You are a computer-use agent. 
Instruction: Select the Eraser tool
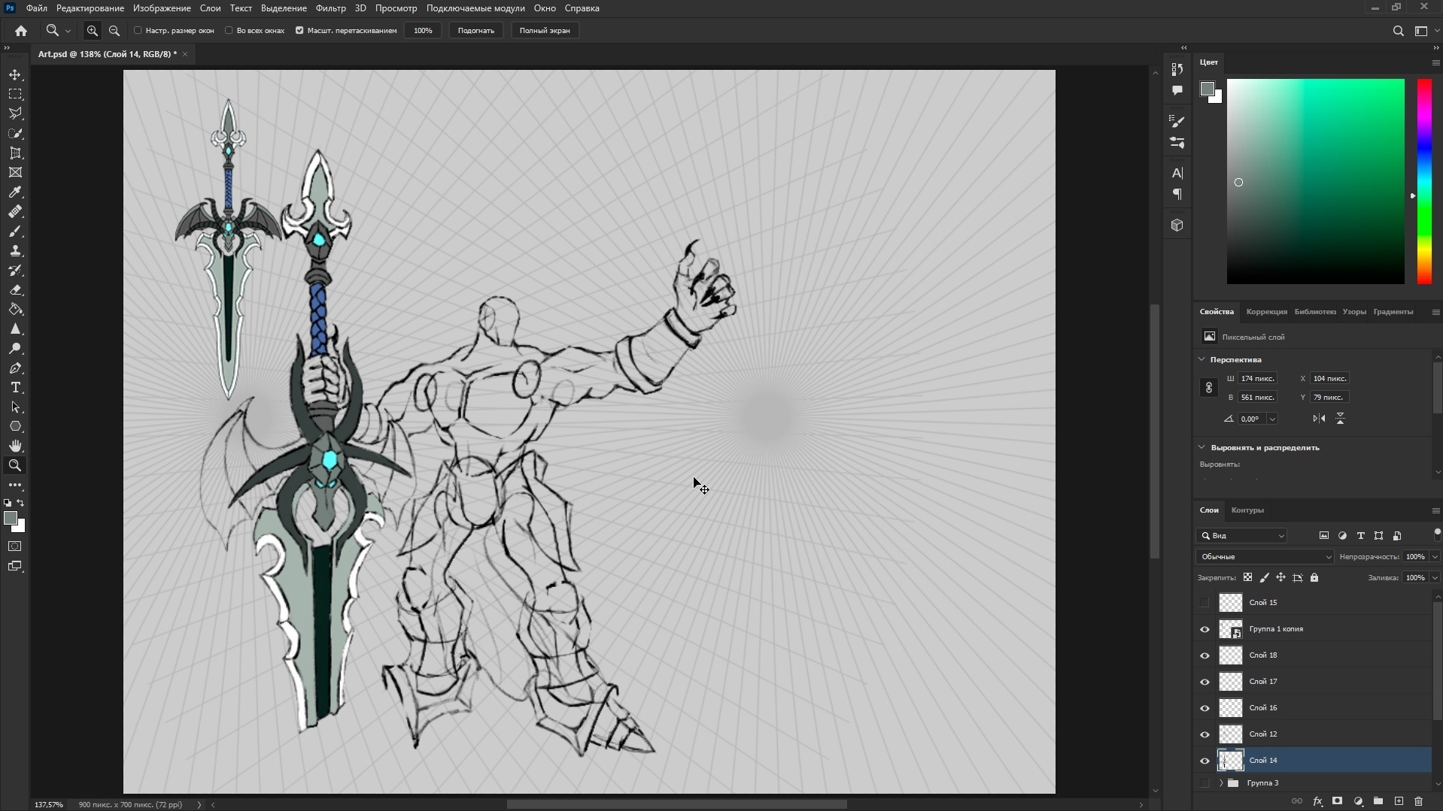pyautogui.click(x=15, y=290)
